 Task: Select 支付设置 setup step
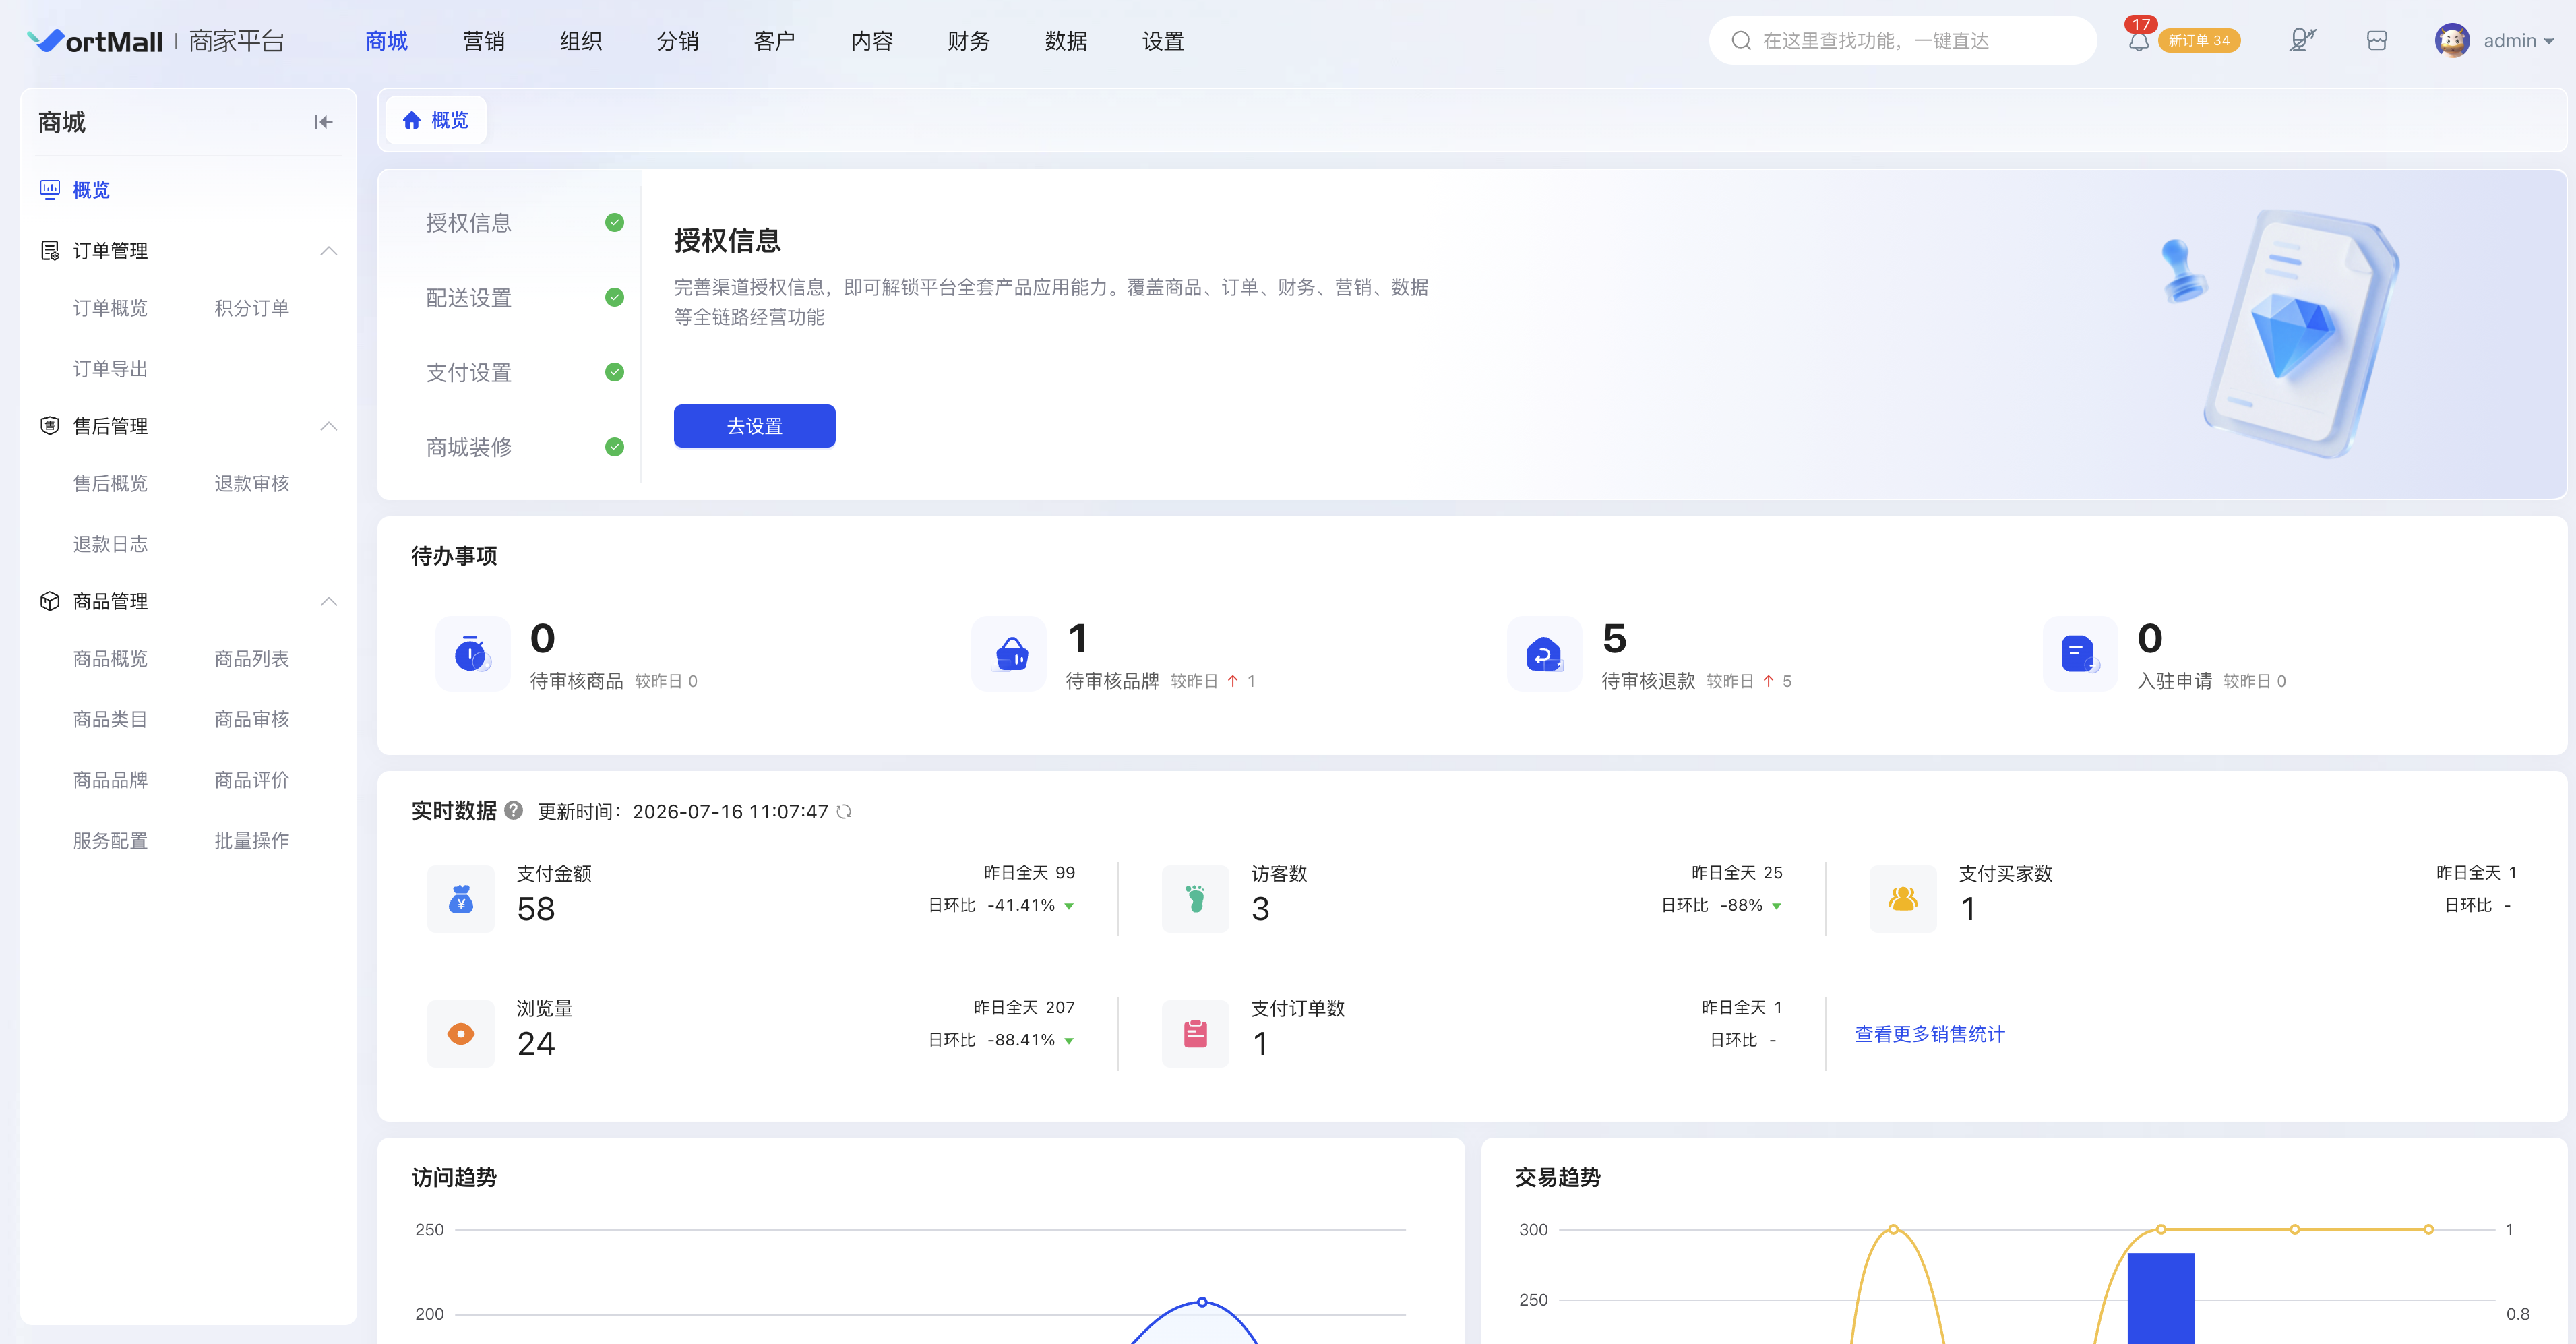(469, 373)
